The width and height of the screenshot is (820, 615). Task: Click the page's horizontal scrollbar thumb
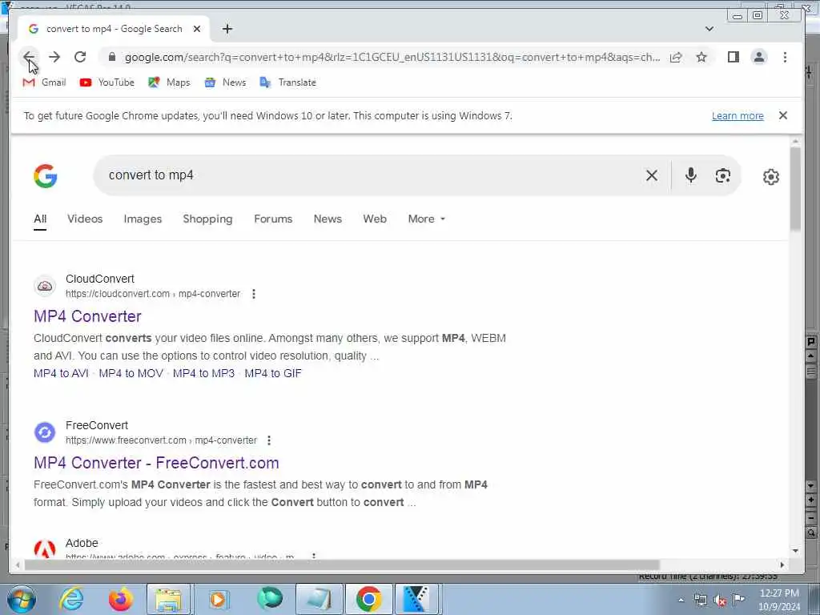click(343, 565)
